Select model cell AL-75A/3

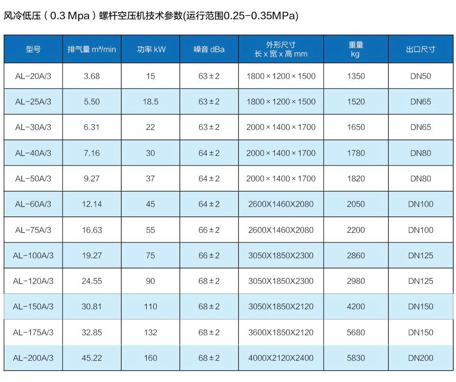pyautogui.click(x=33, y=230)
